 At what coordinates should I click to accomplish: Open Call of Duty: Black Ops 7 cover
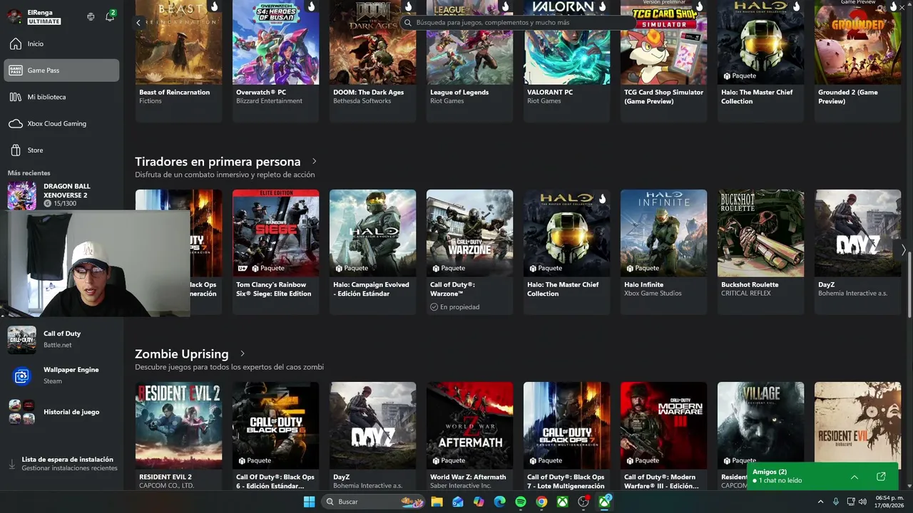(x=566, y=425)
